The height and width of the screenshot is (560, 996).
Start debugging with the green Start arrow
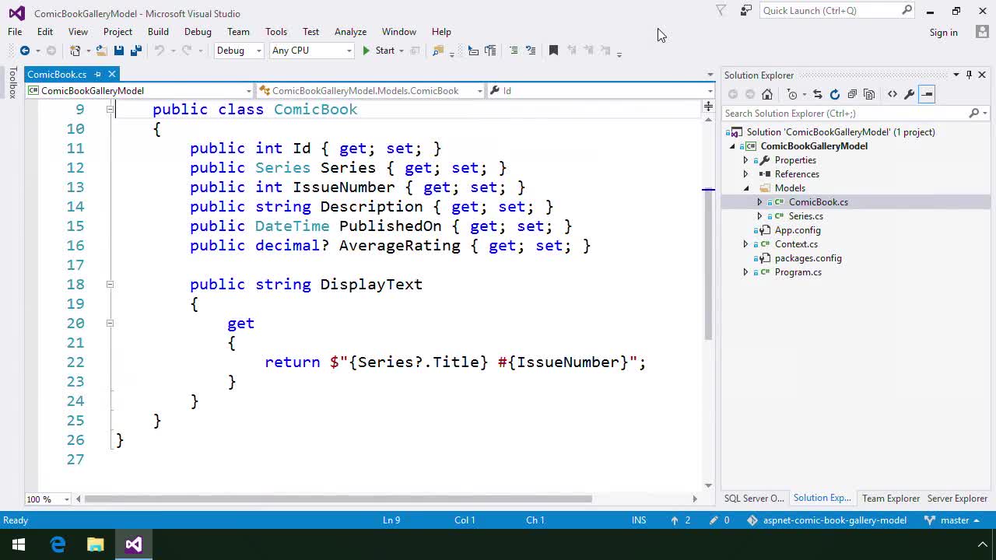[x=366, y=51]
